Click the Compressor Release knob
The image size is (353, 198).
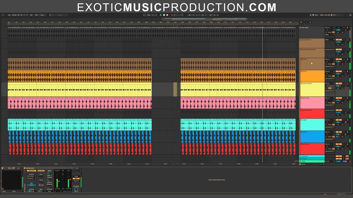tap(49, 187)
